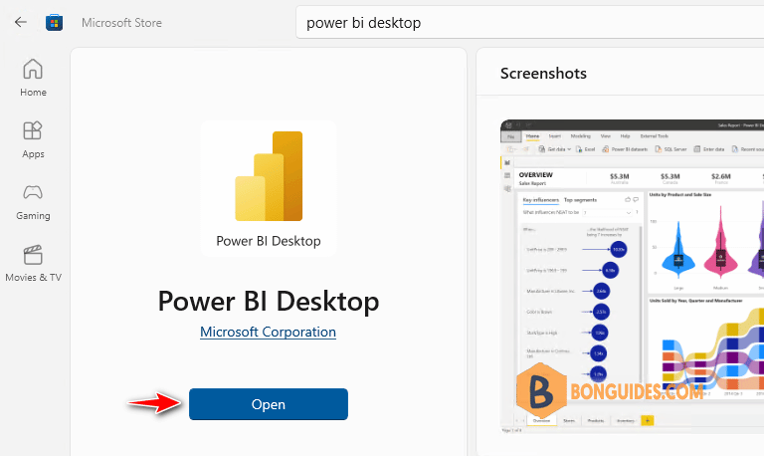
Task: Click Open to launch Power BI Desktop
Action: 269,404
